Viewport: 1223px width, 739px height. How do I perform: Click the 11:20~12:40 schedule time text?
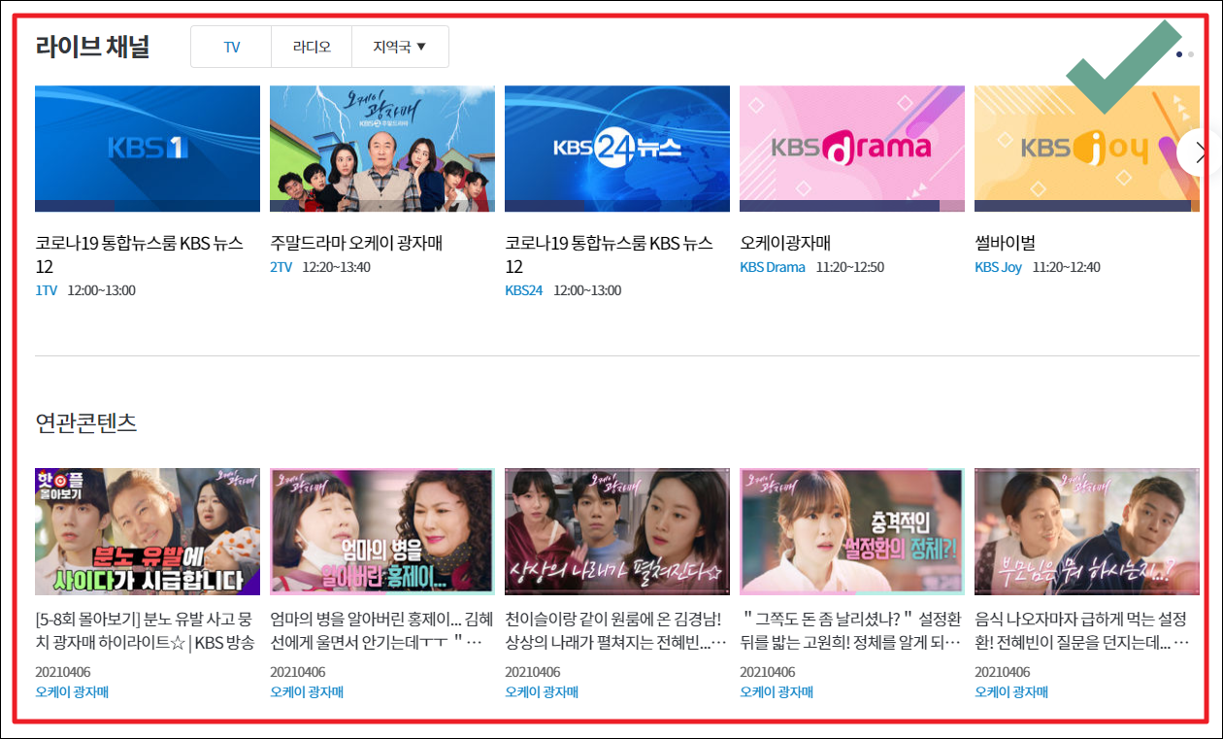click(x=1067, y=267)
